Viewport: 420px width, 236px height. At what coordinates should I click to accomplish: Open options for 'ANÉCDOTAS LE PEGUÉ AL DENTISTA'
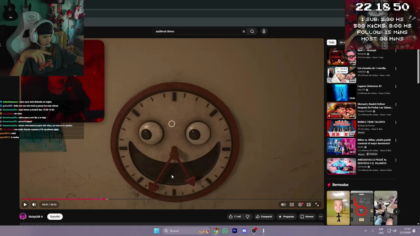(396, 160)
